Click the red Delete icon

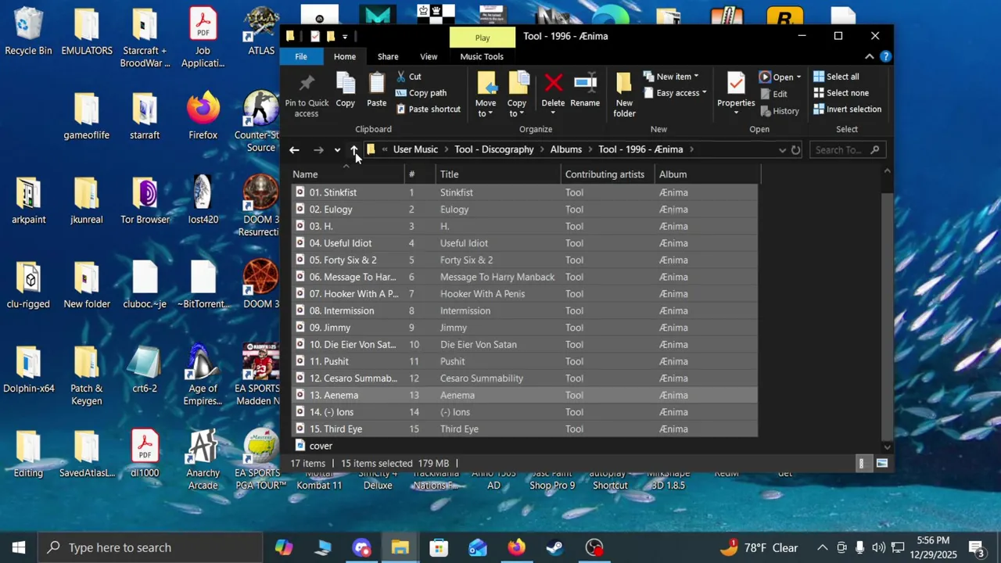pos(553,84)
